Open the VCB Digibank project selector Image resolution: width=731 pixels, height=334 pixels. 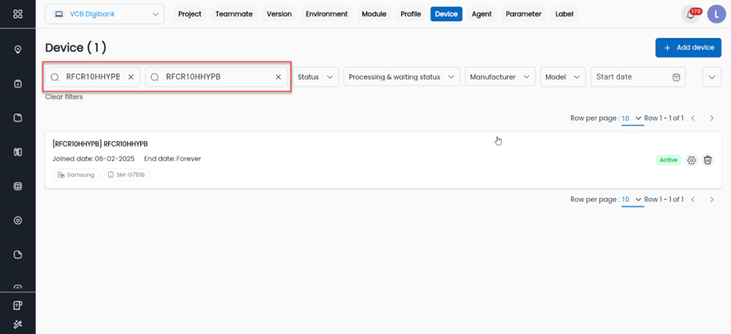(x=105, y=14)
